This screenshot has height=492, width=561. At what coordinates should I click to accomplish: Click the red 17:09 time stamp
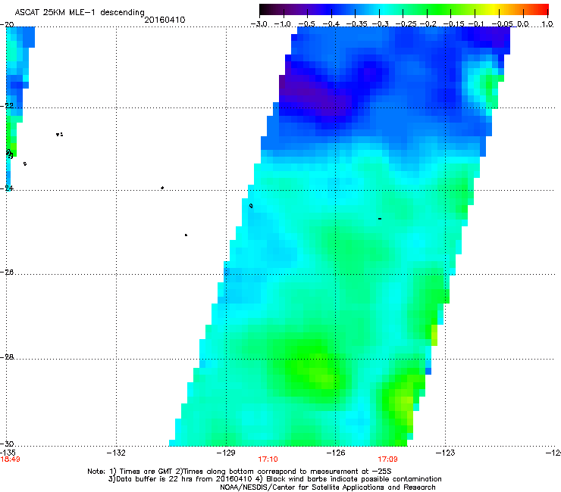coord(388,459)
